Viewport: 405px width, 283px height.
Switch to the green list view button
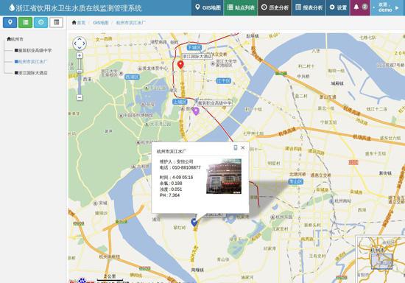(x=25, y=23)
